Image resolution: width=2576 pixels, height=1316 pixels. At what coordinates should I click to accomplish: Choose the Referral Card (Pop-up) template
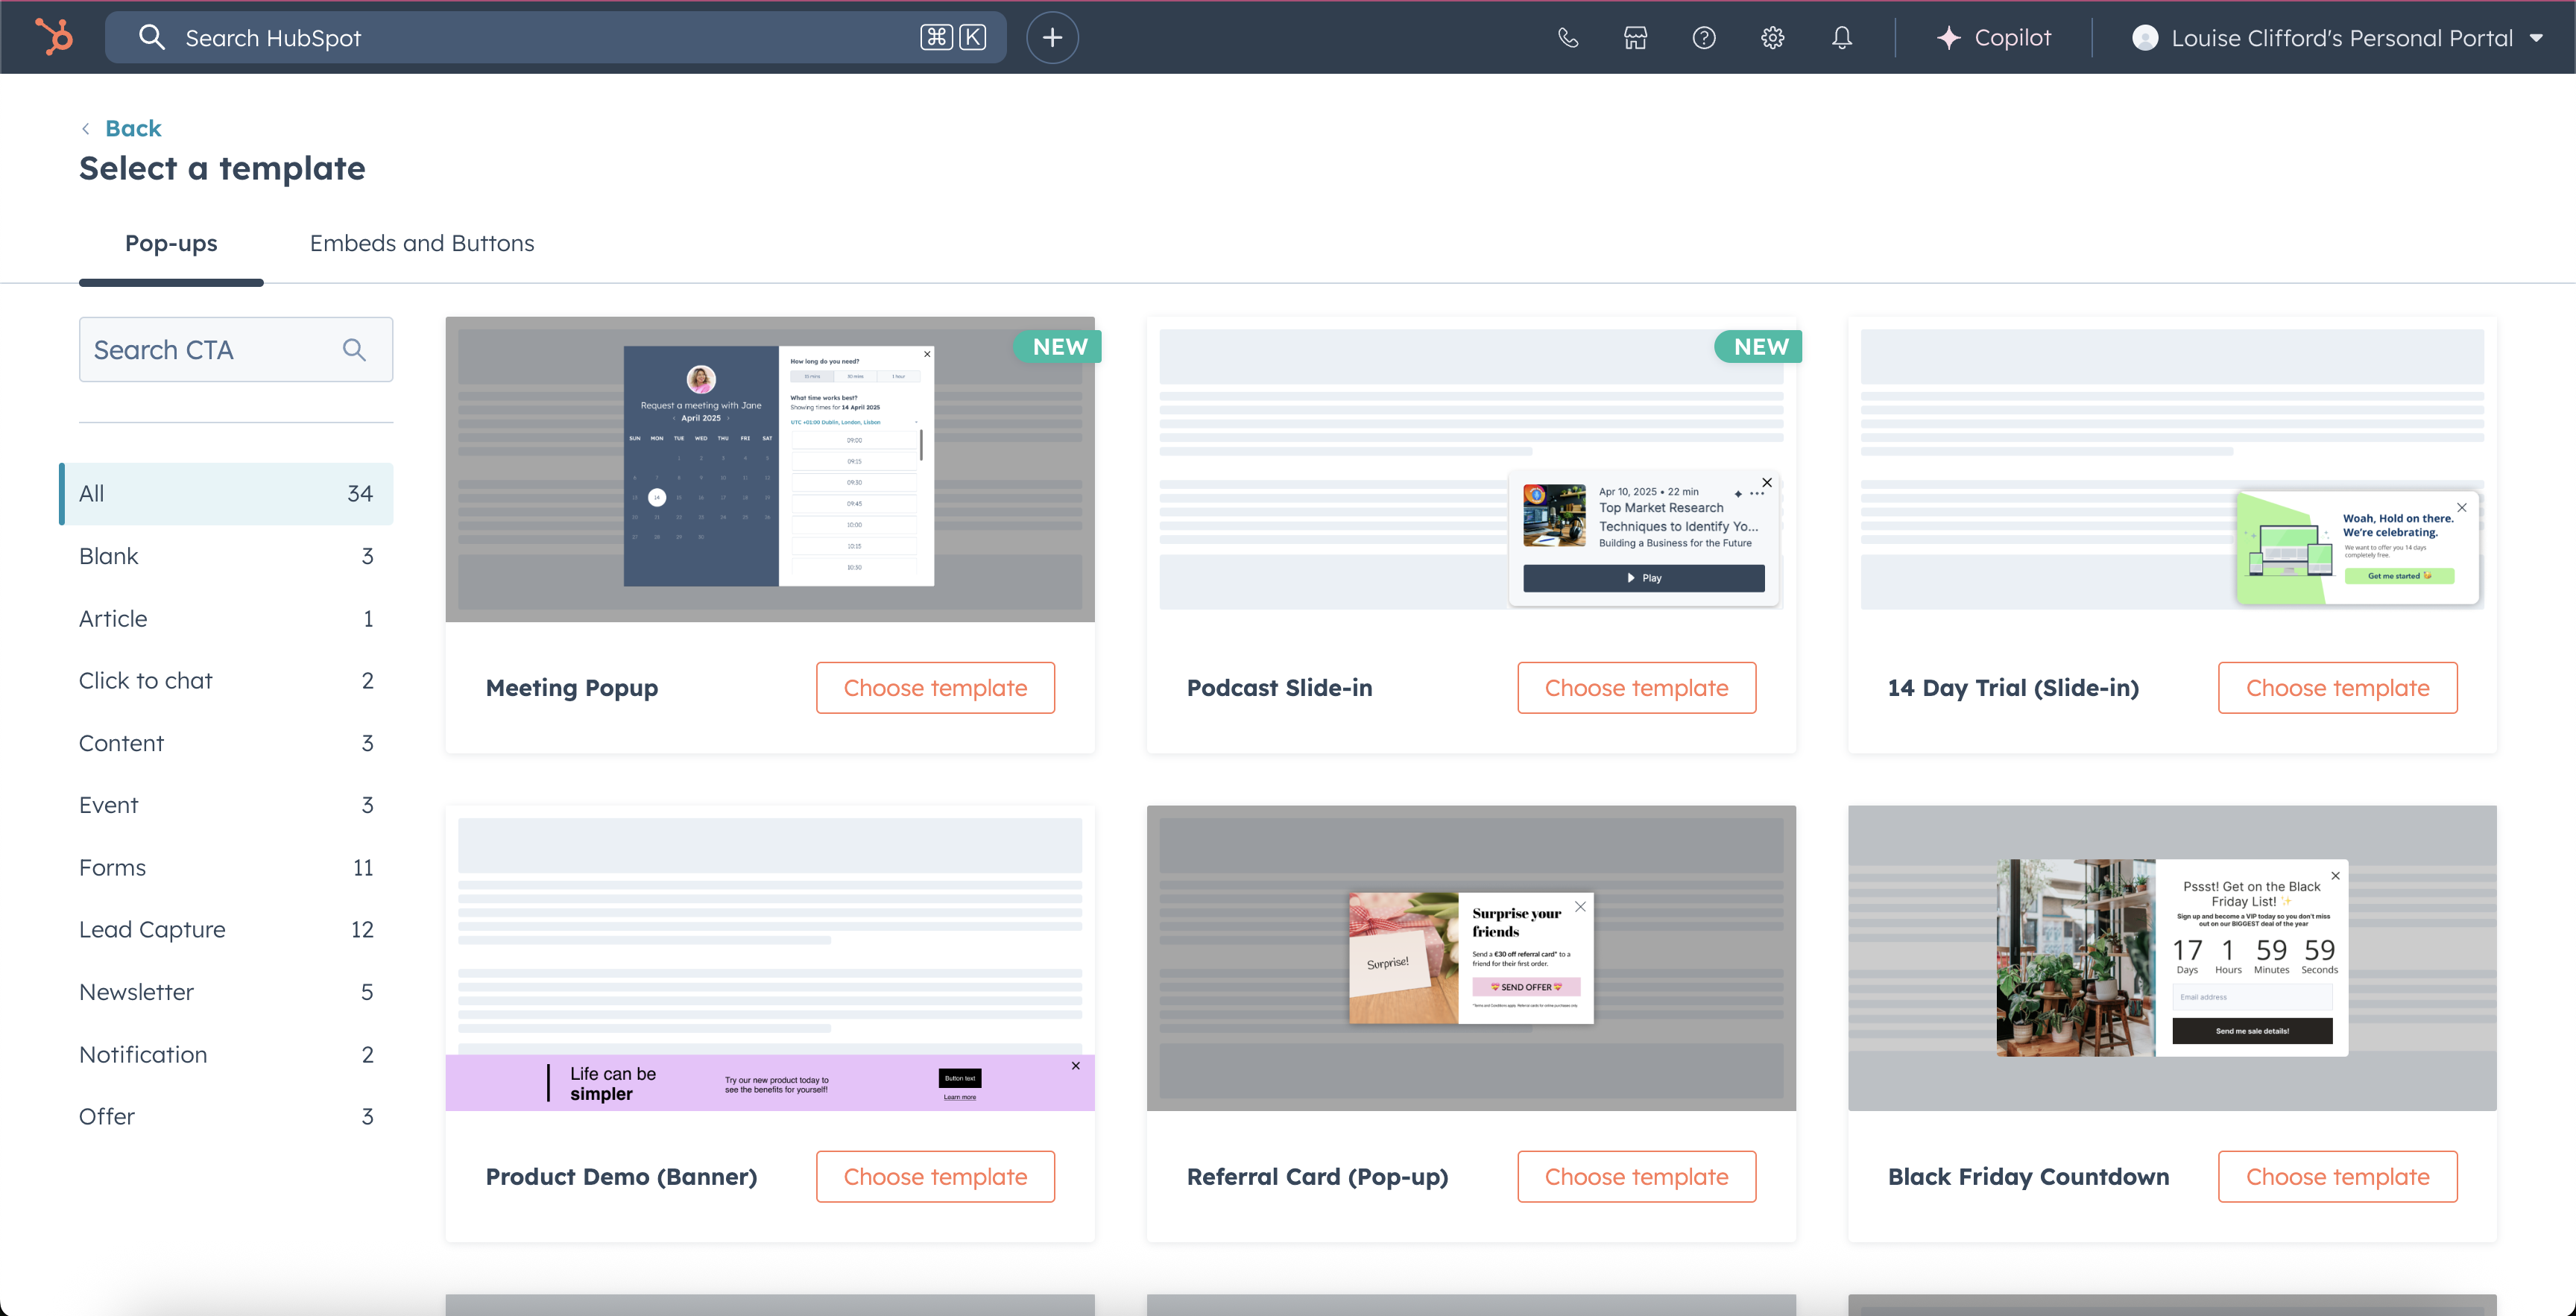click(1636, 1177)
